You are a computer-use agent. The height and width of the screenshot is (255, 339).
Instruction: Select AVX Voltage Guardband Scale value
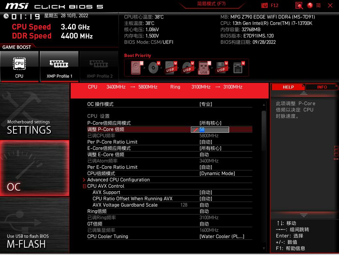coord(204,205)
